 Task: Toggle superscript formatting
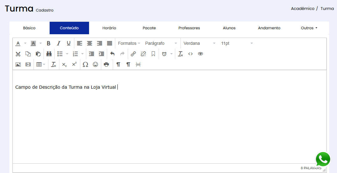point(74,64)
